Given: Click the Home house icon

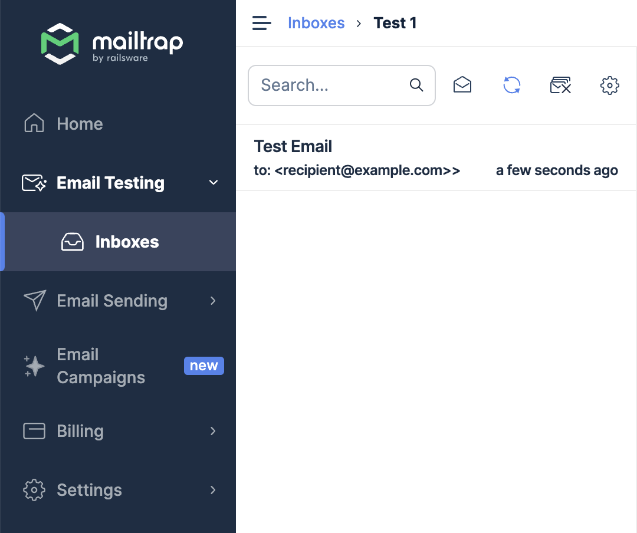Looking at the screenshot, I should 34,124.
